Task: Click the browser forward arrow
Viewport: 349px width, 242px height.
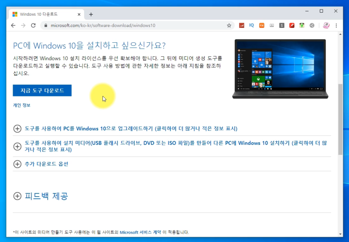Action: (23, 25)
